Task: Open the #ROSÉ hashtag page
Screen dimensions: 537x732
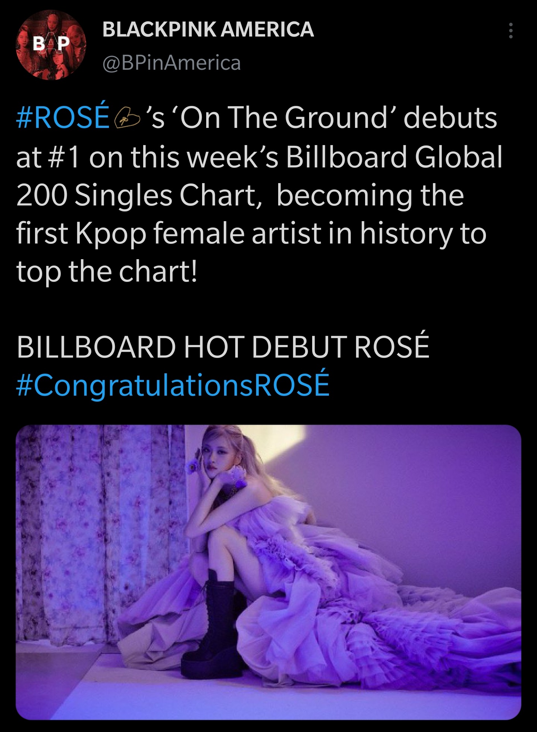Action: (x=63, y=119)
